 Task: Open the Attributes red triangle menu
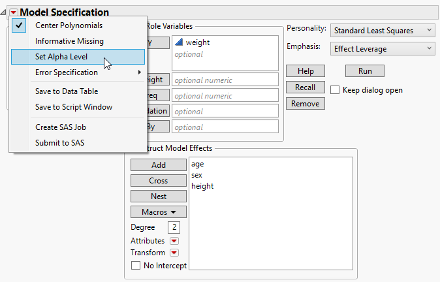174,241
